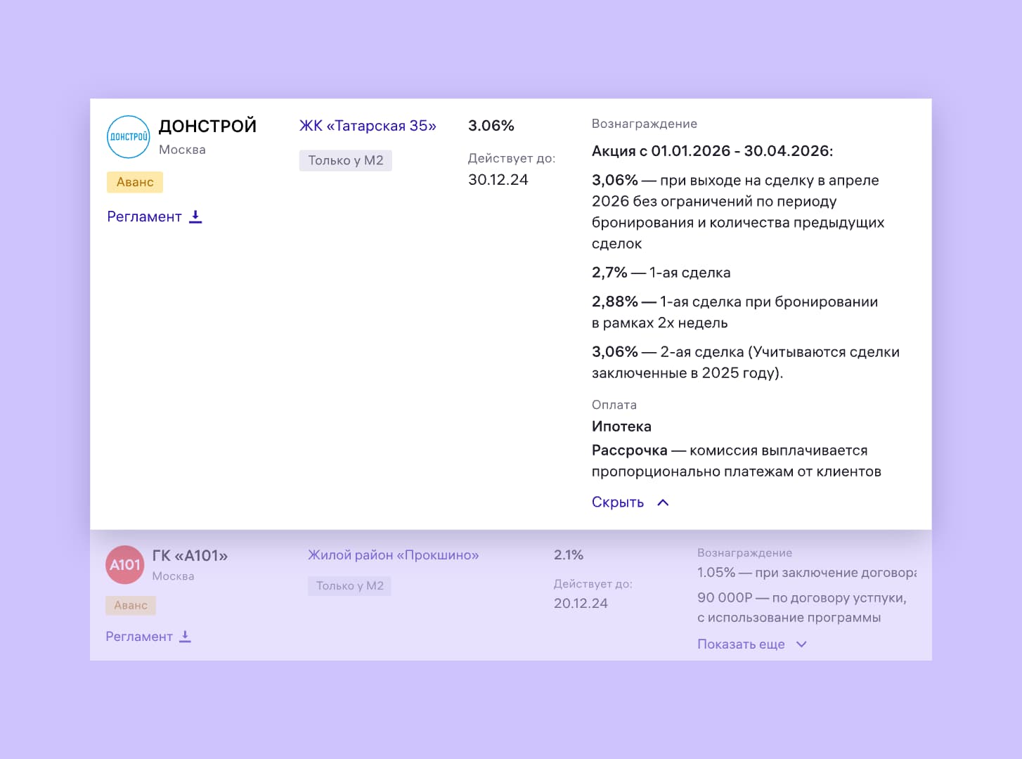Click the Скрыть text link
The image size is (1022, 759).
click(x=618, y=502)
